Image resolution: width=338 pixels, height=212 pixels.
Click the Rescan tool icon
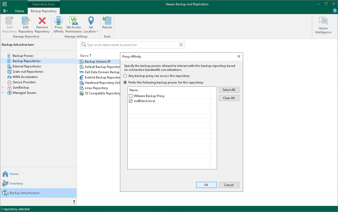click(107, 21)
